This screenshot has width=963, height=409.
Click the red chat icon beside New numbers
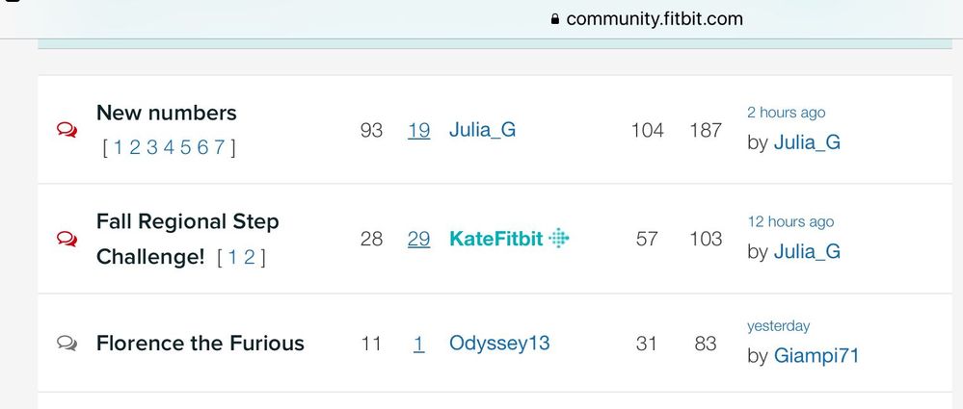point(67,130)
